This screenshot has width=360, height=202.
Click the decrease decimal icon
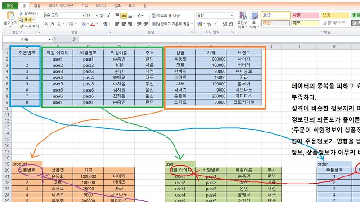[x=231, y=24]
